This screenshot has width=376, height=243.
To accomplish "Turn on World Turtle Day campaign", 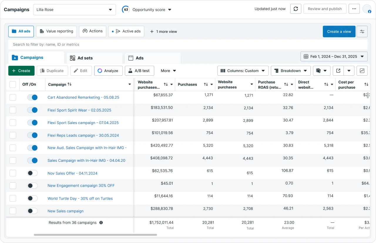I will pos(33,198).
